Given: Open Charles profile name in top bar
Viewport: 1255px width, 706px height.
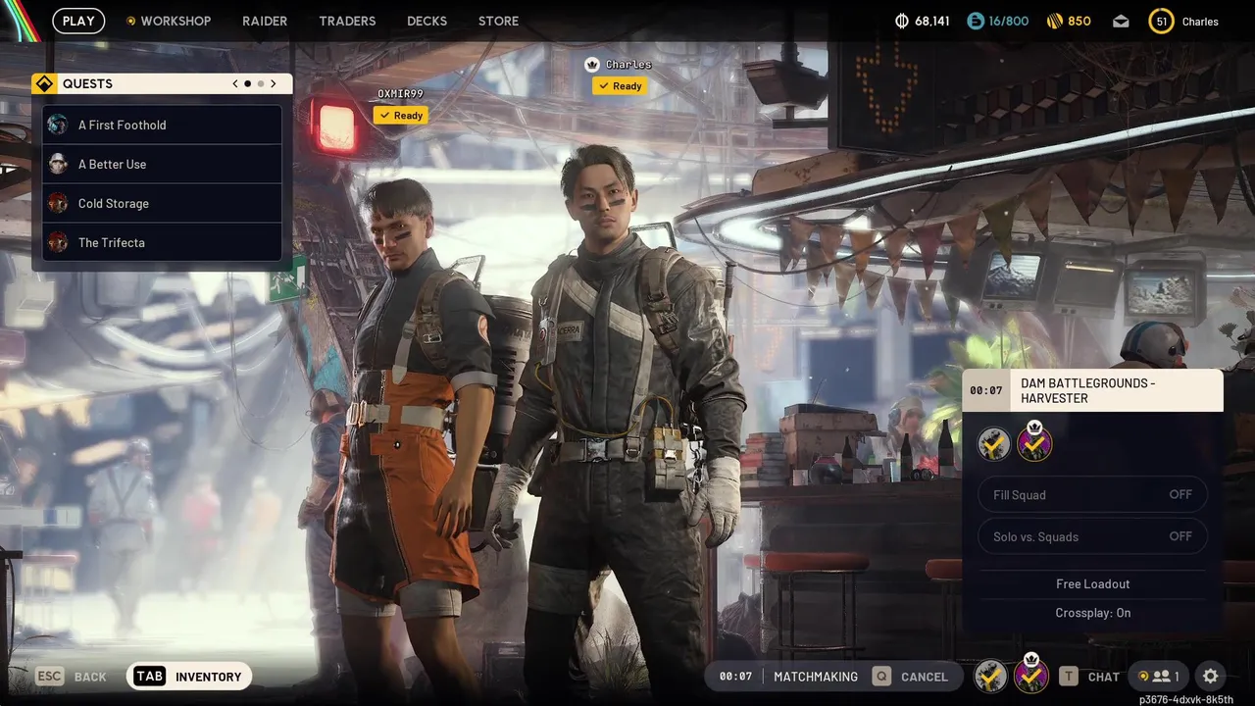Looking at the screenshot, I should coord(1200,22).
